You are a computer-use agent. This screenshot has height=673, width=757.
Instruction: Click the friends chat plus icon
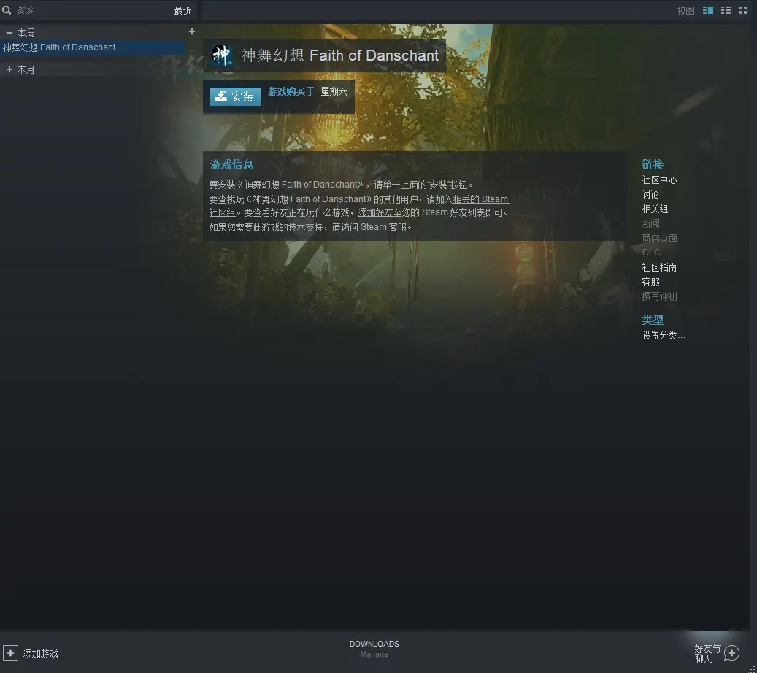point(732,653)
